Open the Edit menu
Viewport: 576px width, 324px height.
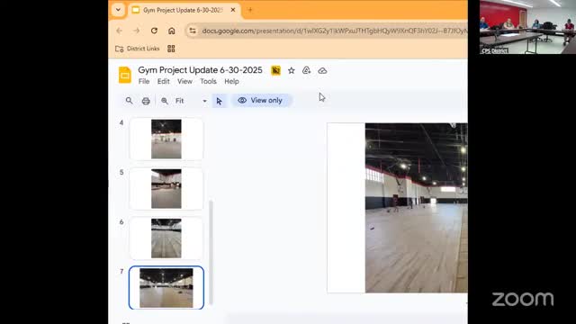(x=164, y=82)
